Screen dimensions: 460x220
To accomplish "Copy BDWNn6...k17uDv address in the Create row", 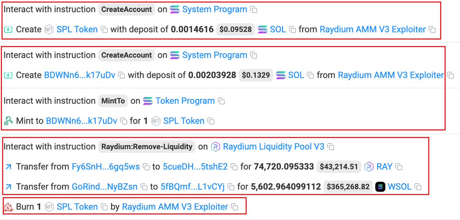I will [122, 75].
